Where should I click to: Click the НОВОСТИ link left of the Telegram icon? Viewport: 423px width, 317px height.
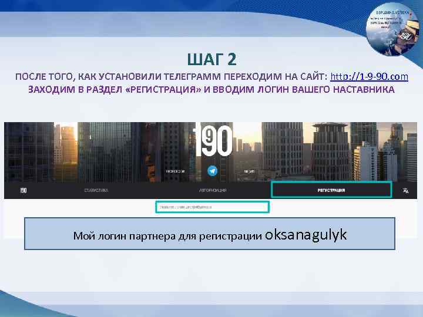(x=175, y=171)
